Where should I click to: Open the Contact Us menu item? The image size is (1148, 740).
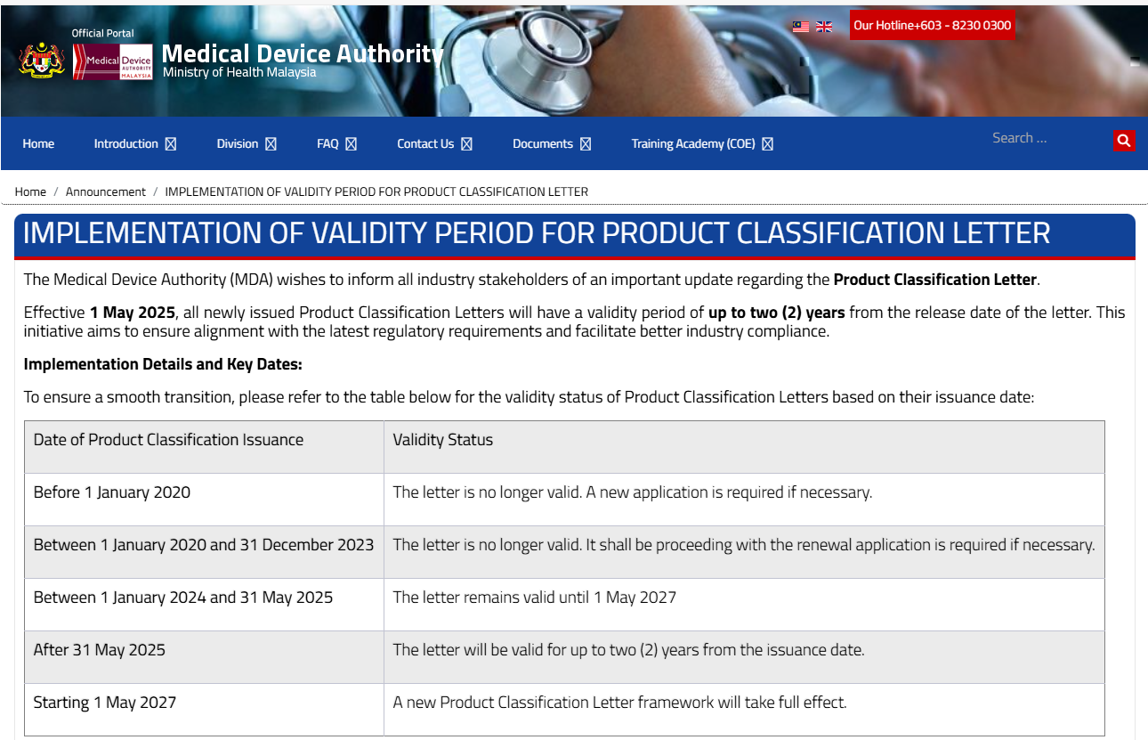(x=425, y=144)
